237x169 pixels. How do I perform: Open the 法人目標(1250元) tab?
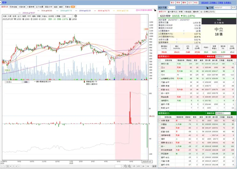pyautogui.click(x=208, y=12)
